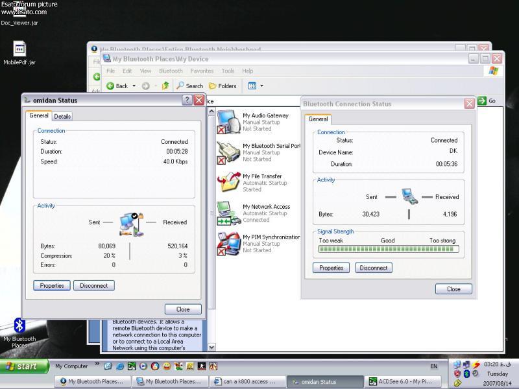The width and height of the screenshot is (519, 389).
Task: Maximize the My Device window
Action: 485,59
